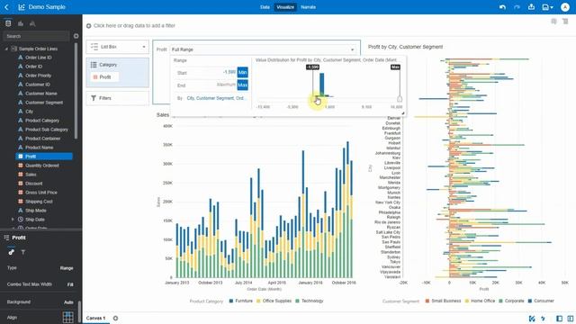Screen dimensions: 576x324
Task: Click the data panel vertical scrollbar
Action: 76,91
